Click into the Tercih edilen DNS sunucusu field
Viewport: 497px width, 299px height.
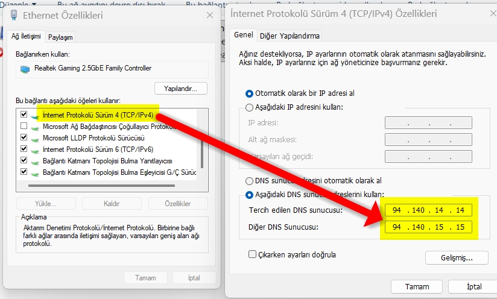(428, 210)
